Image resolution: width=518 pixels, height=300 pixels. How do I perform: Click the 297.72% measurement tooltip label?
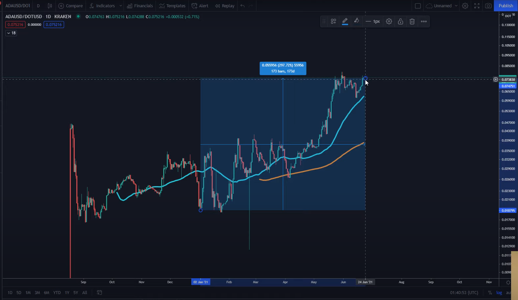(x=283, y=68)
